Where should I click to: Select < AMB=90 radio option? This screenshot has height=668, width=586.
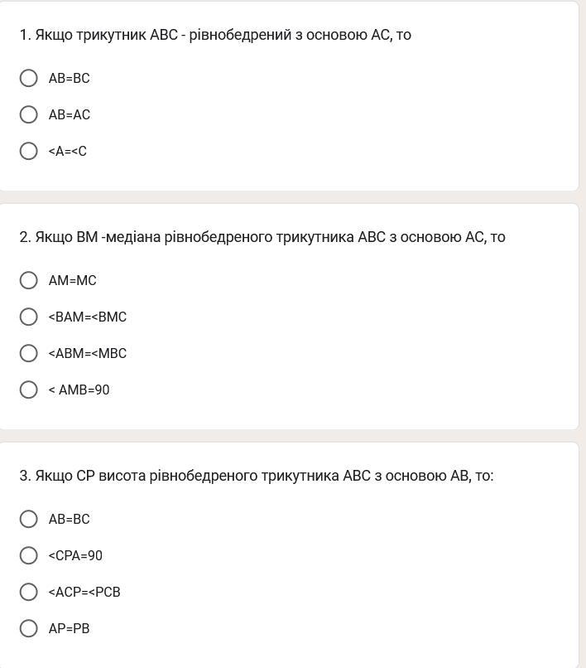tap(29, 390)
